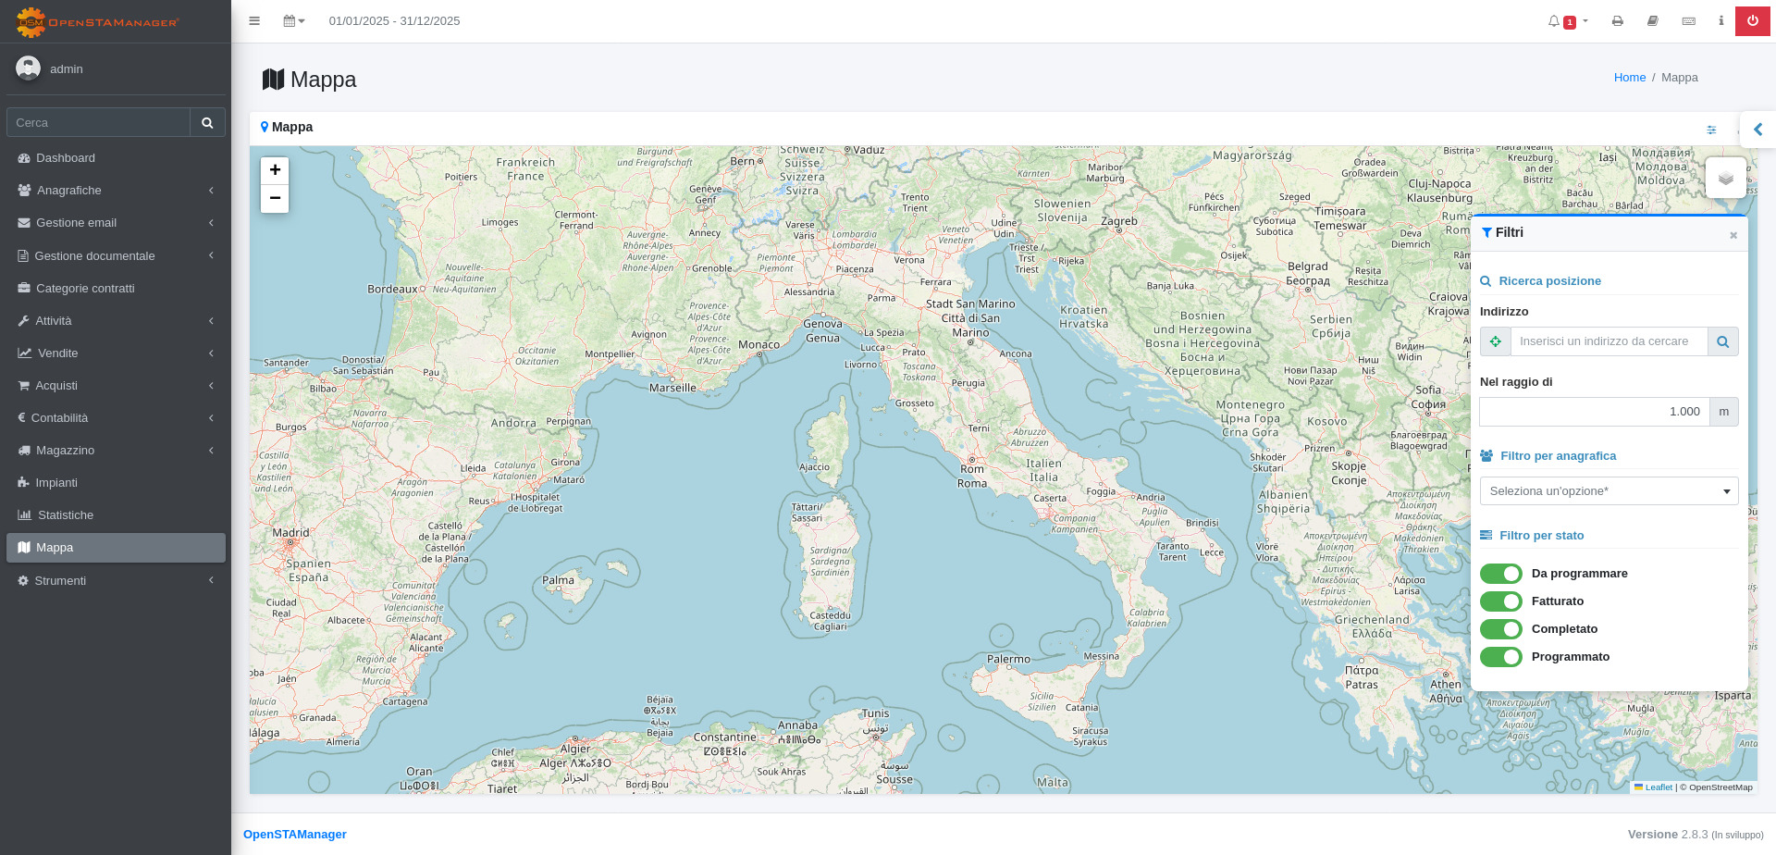Click the print icon in top bar
Screen dimensions: 1776x855
pos(1617,21)
